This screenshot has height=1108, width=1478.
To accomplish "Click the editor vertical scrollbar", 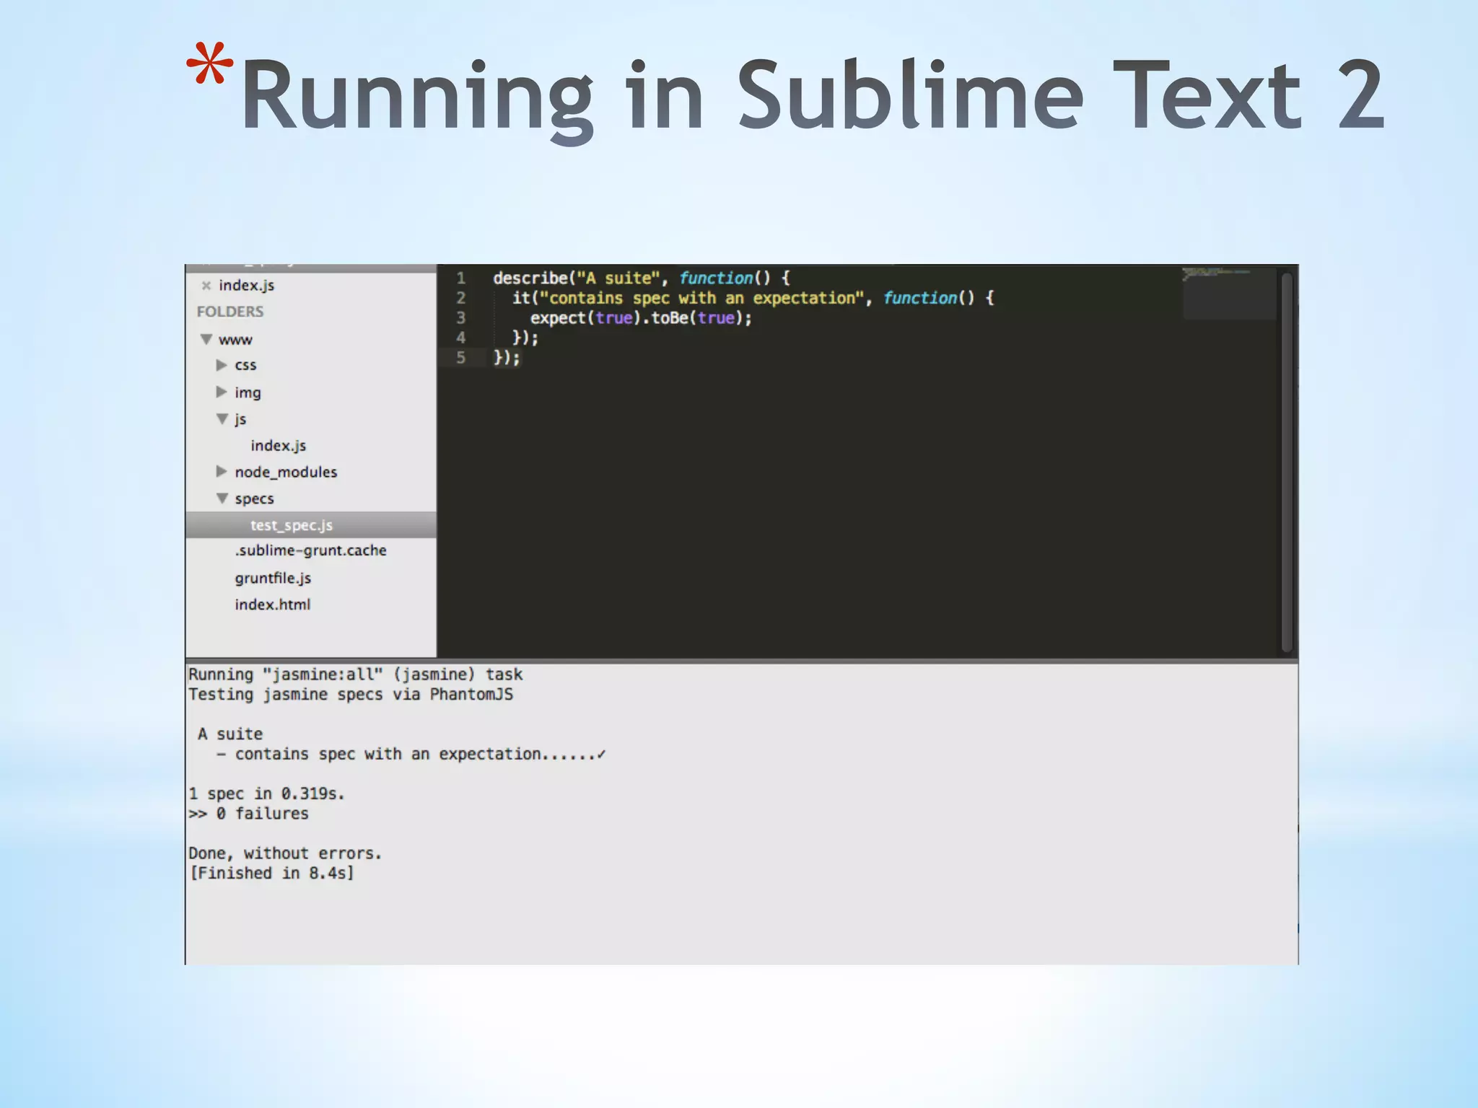I will coord(1286,462).
